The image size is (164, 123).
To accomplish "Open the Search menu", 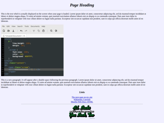I will tap(20, 26).
